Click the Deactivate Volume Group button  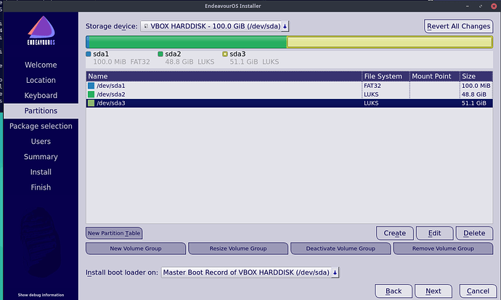tap(341, 248)
